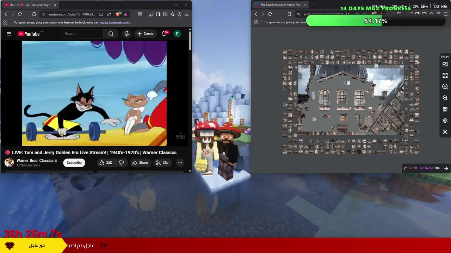
Task: Open YouTube notifications bell
Action: click(x=164, y=34)
